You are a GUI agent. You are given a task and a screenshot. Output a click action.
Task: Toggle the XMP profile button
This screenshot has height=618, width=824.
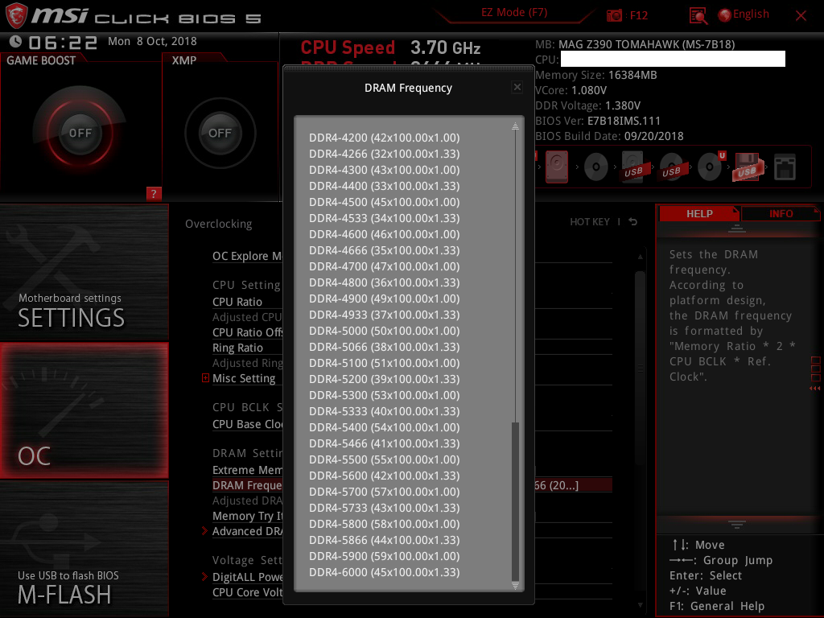coord(220,133)
